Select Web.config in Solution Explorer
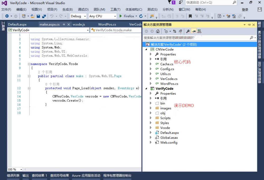The image size is (264, 180). pyautogui.click(x=169, y=142)
